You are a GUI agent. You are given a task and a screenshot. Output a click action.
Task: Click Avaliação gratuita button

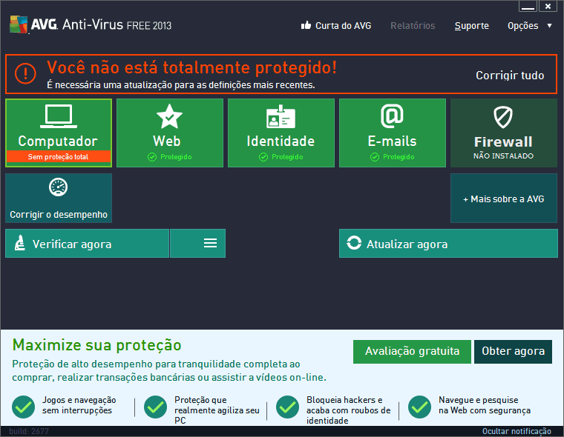click(412, 352)
